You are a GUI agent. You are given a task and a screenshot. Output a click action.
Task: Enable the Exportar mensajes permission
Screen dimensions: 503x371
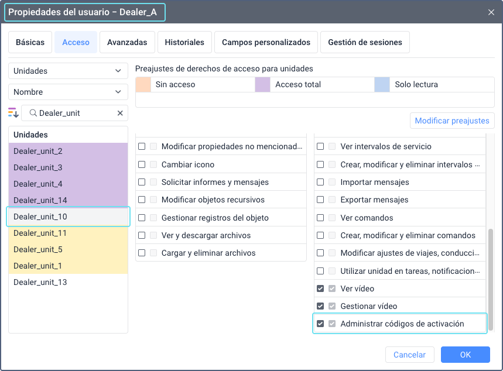(320, 200)
